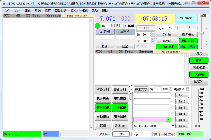This screenshot has width=211, height=140.
Task: Toggle the Tx/Rx 异频 split button
Action: click(x=167, y=47)
